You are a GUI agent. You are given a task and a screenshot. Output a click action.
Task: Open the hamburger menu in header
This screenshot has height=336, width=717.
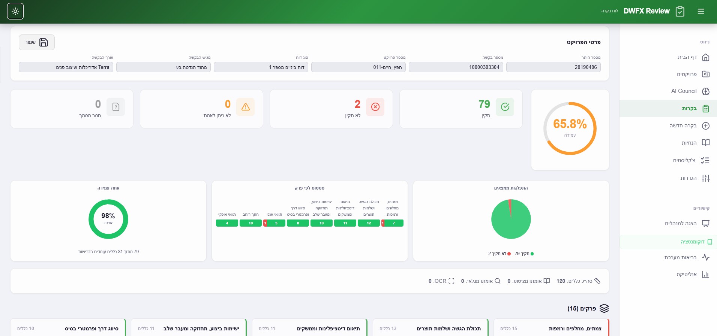(700, 11)
